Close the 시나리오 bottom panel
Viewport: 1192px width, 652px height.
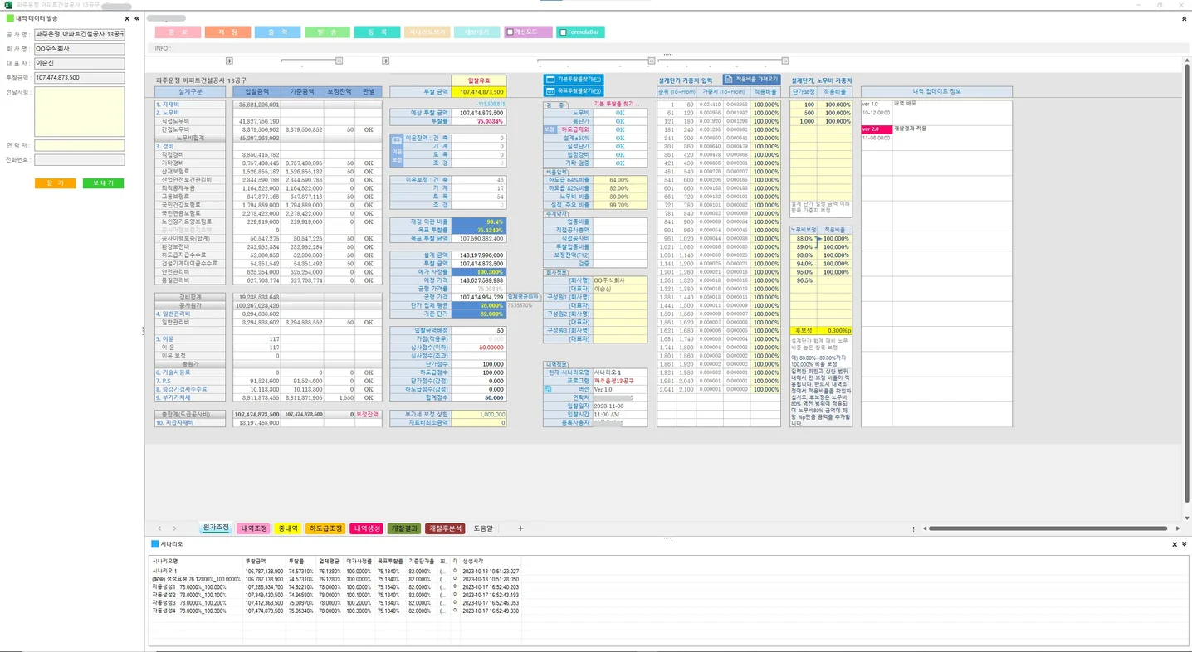(x=1175, y=545)
